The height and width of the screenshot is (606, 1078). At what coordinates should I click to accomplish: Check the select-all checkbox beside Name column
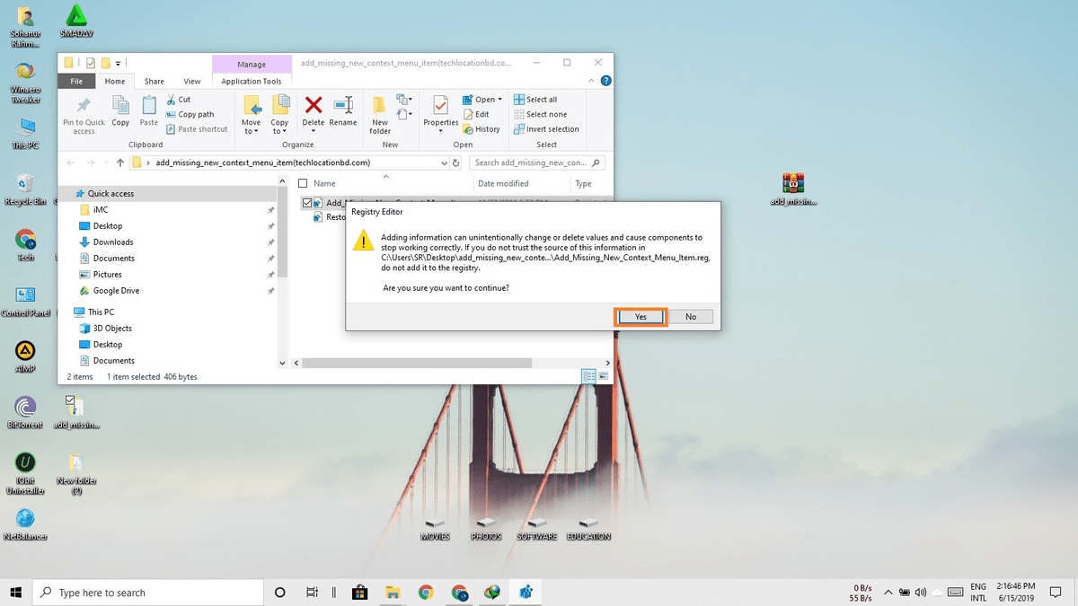[x=303, y=182]
